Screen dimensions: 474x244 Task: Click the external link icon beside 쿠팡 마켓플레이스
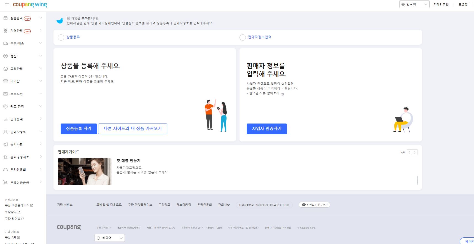click(x=31, y=205)
